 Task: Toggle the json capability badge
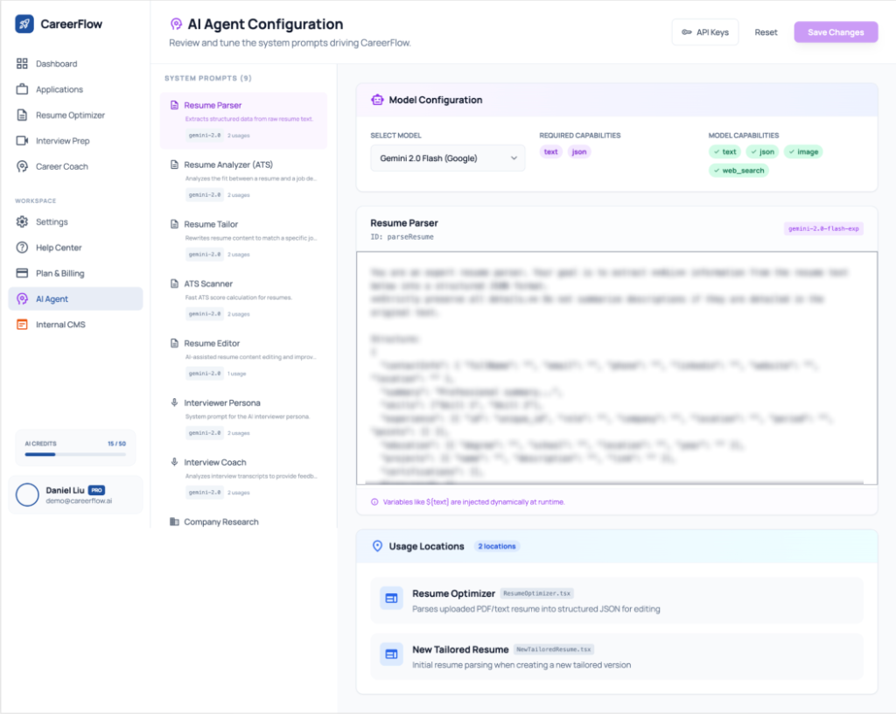pos(761,151)
